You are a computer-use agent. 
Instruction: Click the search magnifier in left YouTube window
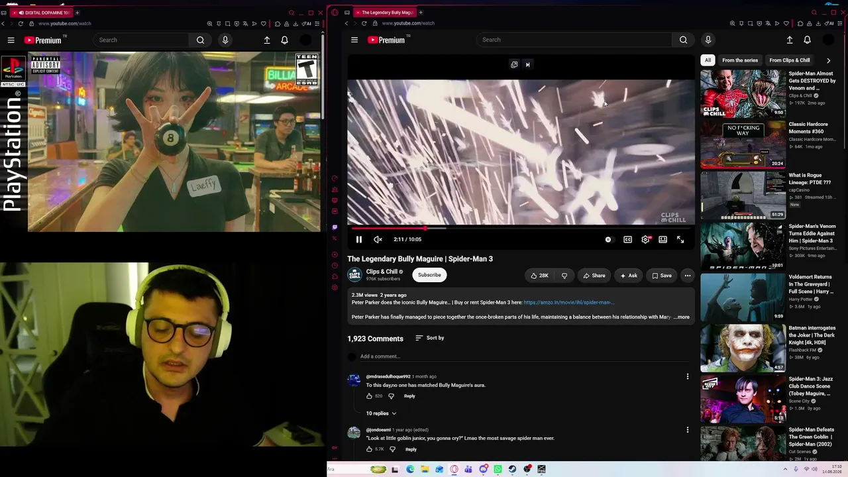click(200, 40)
